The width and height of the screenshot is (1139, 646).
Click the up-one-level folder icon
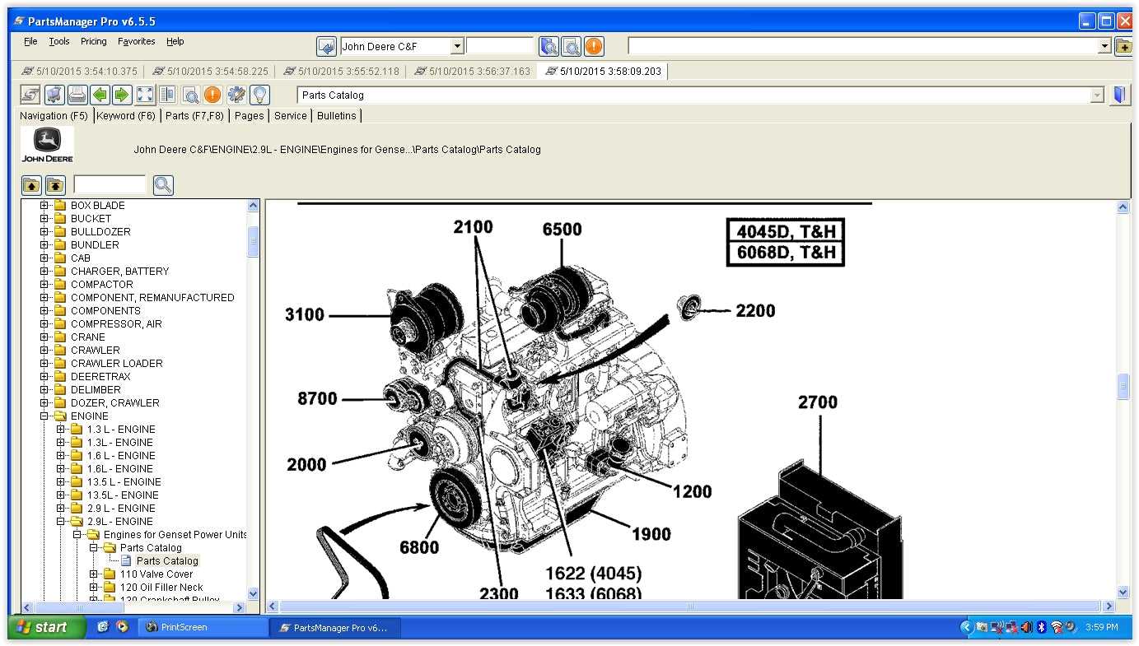click(x=31, y=185)
